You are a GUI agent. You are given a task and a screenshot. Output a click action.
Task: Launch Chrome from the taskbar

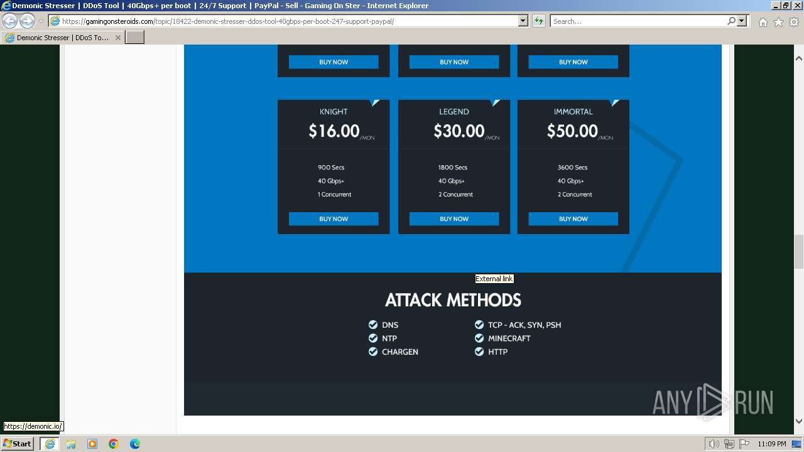click(114, 444)
